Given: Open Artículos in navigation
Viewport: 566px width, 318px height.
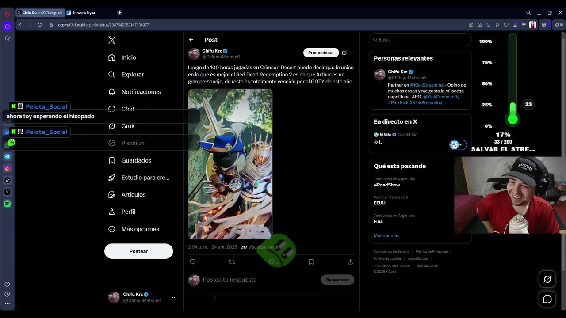Looking at the screenshot, I should [128, 194].
